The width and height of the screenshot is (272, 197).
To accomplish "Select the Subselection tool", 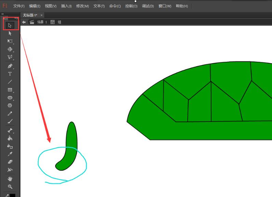I will [10, 33].
